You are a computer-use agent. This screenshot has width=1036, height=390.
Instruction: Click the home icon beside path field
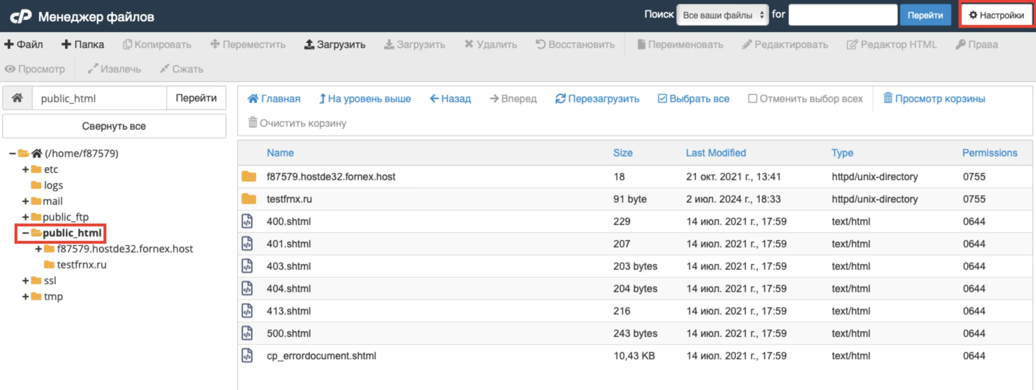point(17,98)
